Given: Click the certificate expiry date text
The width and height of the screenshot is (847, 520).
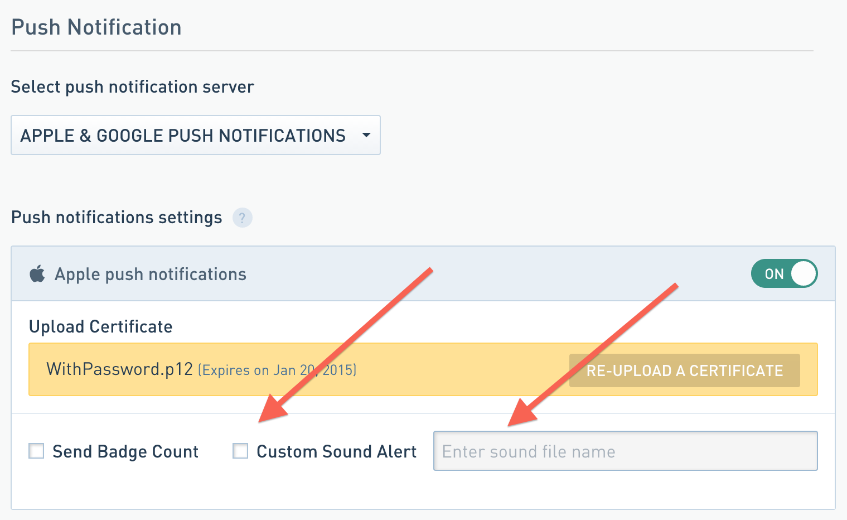Looking at the screenshot, I should click(277, 370).
